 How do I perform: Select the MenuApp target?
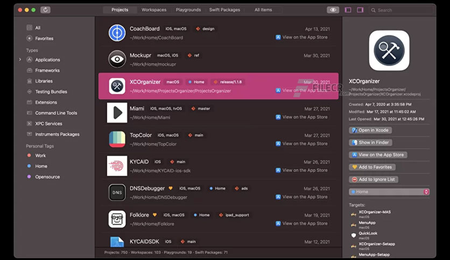(x=367, y=225)
